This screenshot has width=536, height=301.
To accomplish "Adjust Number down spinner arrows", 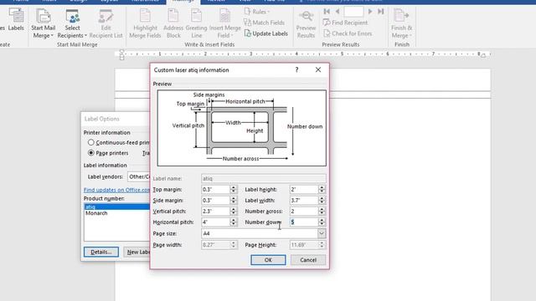I will pyautogui.click(x=322, y=222).
